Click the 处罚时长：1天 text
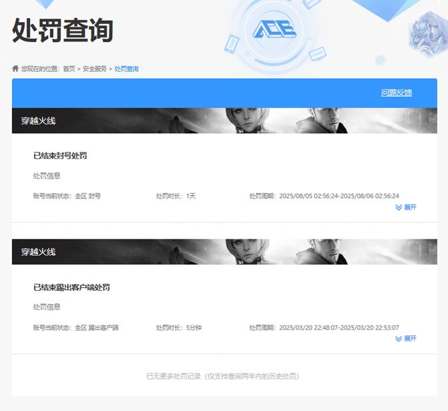This screenshot has height=411, width=448. 176,196
